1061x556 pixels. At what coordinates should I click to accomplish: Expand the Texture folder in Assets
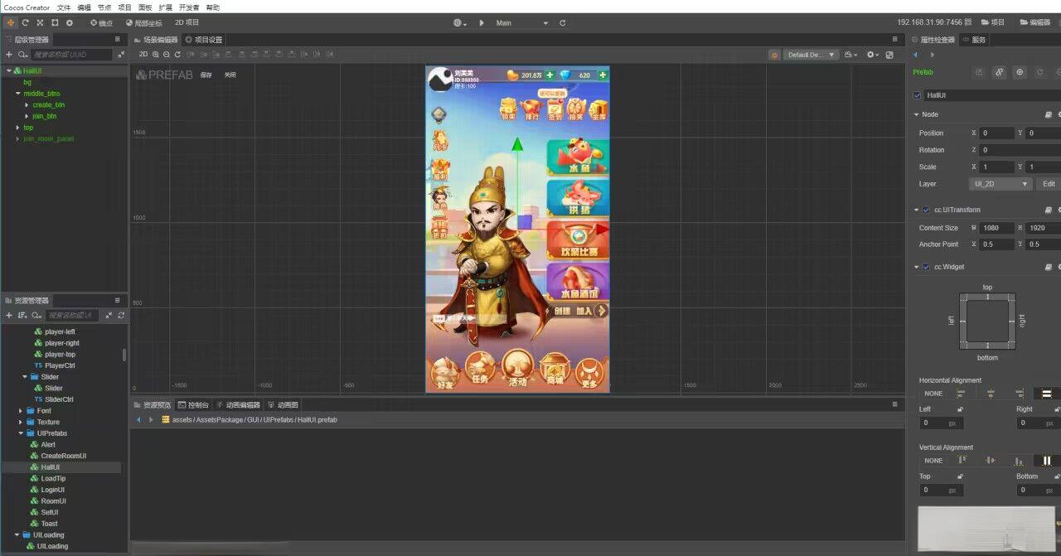point(21,422)
